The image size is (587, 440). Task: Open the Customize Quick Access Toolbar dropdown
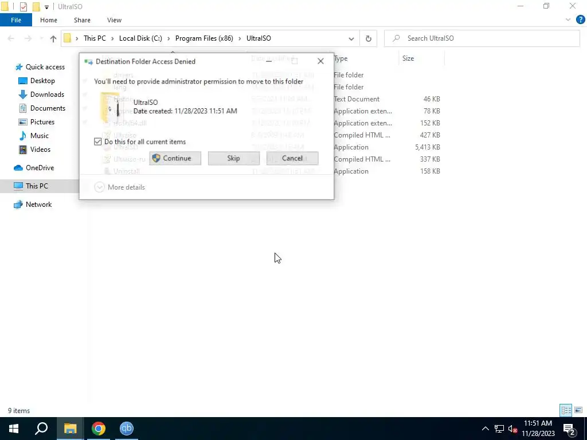pos(46,7)
